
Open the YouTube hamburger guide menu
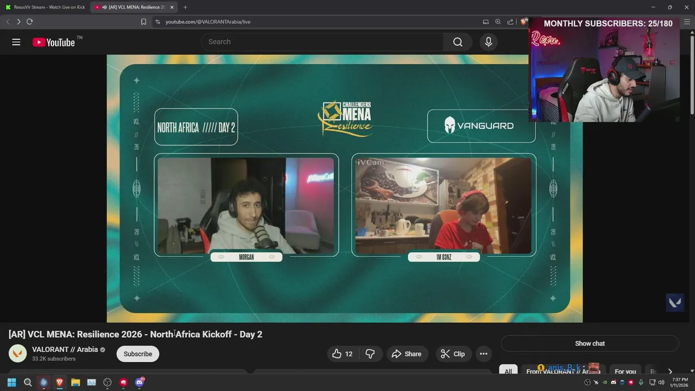point(16,42)
